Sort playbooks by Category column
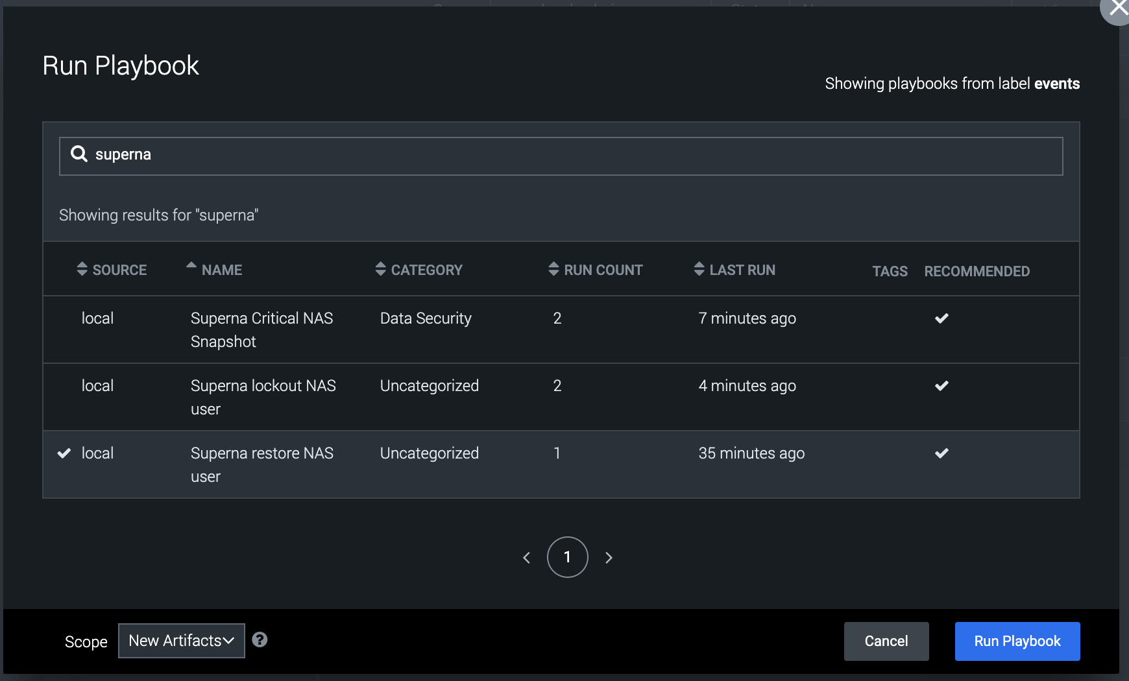 coord(419,270)
